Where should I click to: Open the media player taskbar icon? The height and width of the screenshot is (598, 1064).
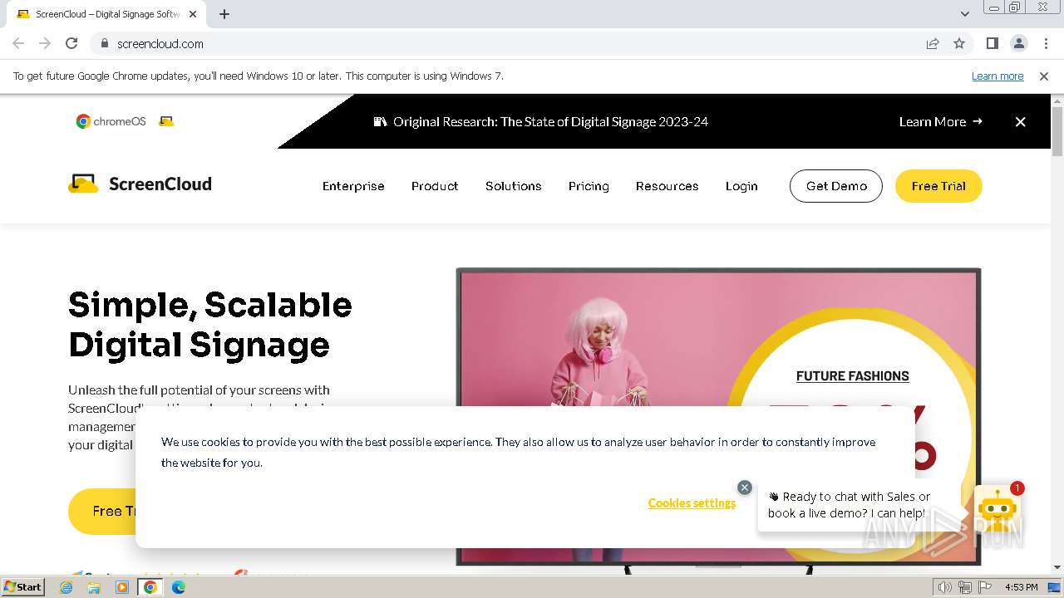(x=122, y=587)
